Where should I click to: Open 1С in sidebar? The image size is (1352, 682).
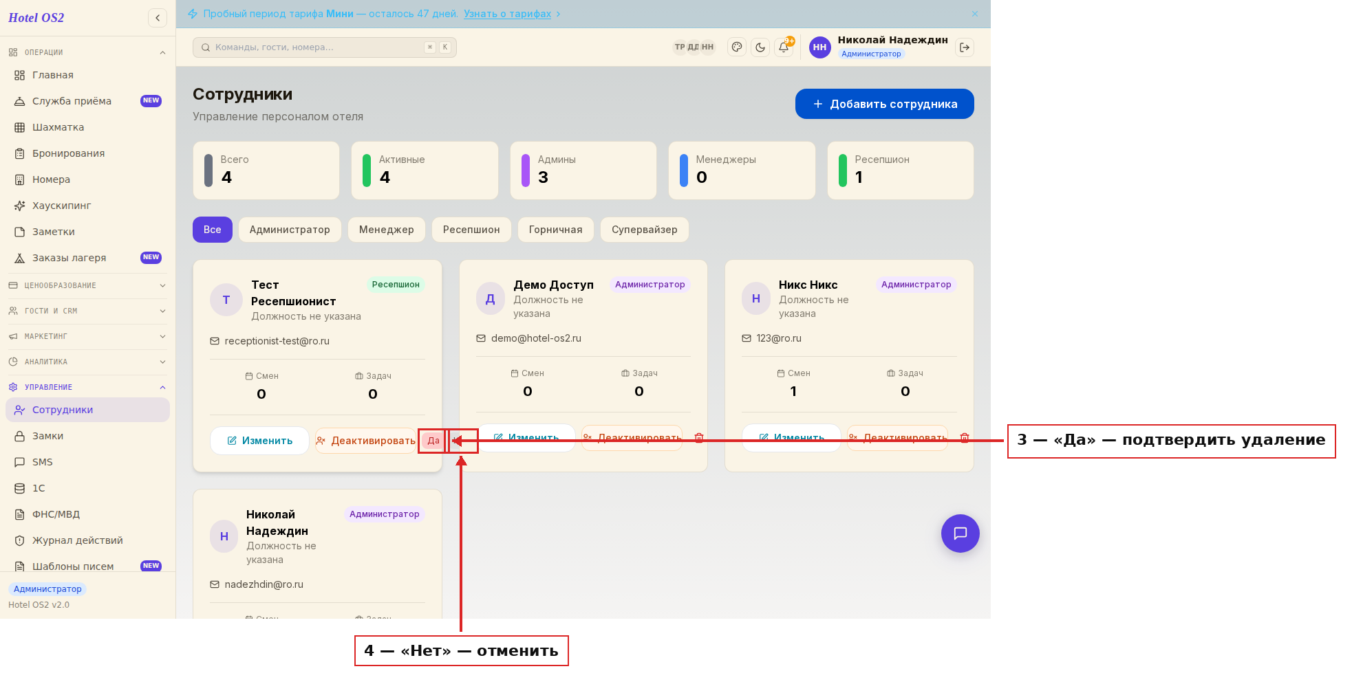tap(87, 488)
